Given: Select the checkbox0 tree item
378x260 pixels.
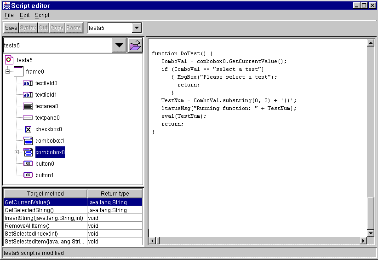Looking at the screenshot, I should [x=48, y=129].
